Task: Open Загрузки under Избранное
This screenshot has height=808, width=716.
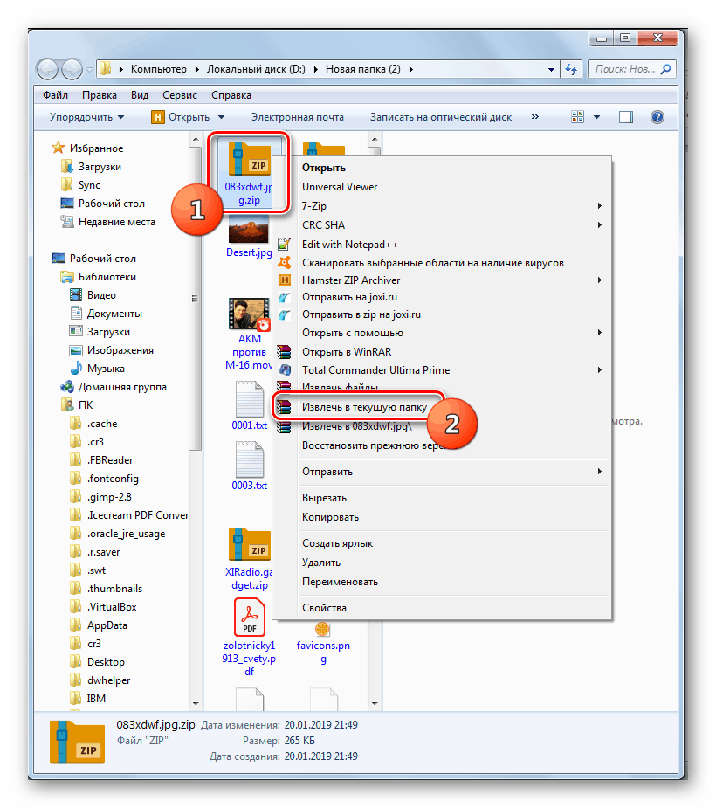Action: point(100,167)
